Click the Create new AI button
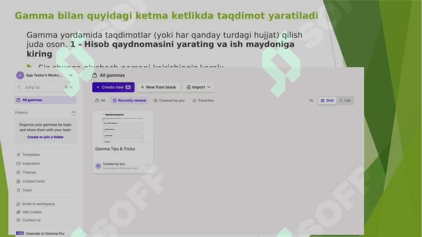Image resolution: width=422 pixels, height=237 pixels. pos(113,87)
